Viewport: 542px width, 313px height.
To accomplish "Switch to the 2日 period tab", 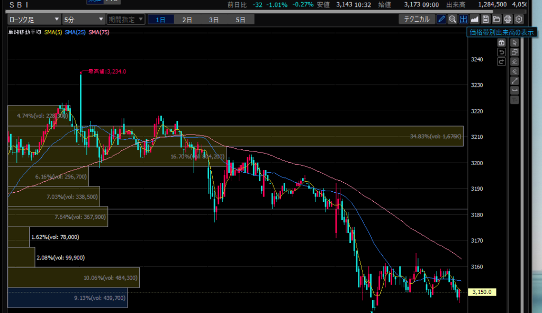I will point(187,20).
